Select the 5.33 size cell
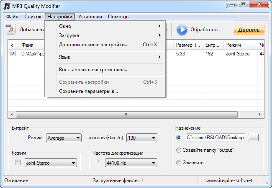The height and width of the screenshot is (188, 272). point(181,54)
